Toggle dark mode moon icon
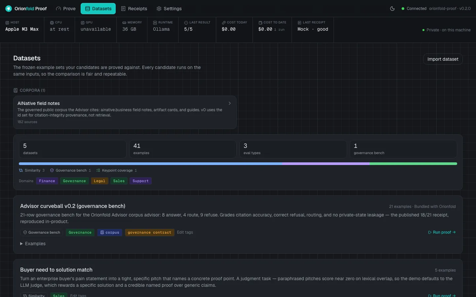Viewport: 476px width, 297px height. [392, 9]
